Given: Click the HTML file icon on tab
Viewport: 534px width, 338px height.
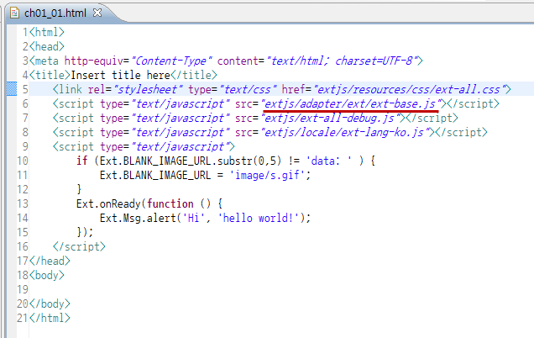Looking at the screenshot, I should coord(14,13).
